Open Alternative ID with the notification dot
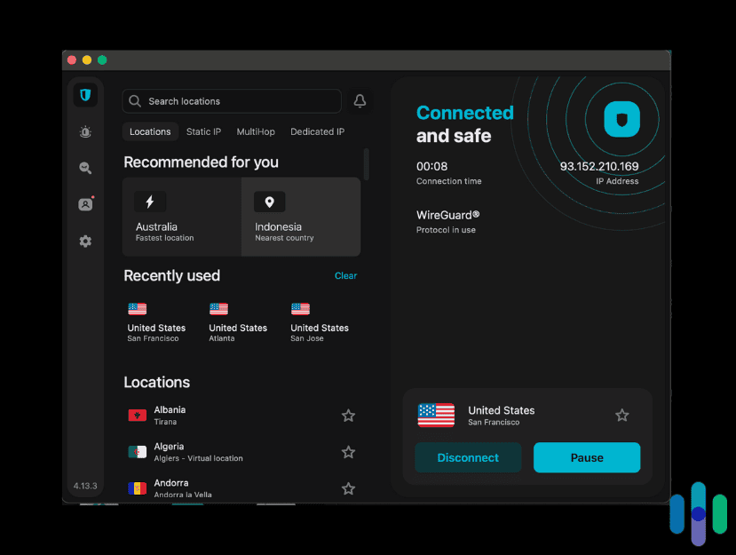This screenshot has width=736, height=555. [84, 203]
